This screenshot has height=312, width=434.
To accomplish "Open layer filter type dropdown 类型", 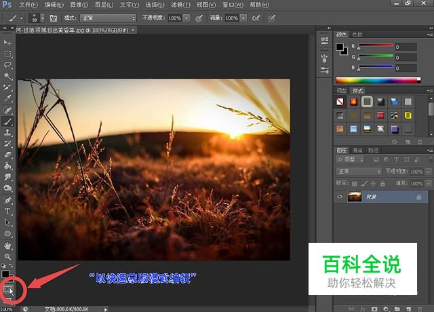I will pyautogui.click(x=350, y=160).
